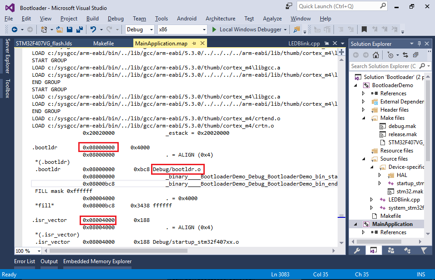The height and width of the screenshot is (280, 435).
Task: Select stm32.mak in Solution Explorer
Action: coord(410,192)
